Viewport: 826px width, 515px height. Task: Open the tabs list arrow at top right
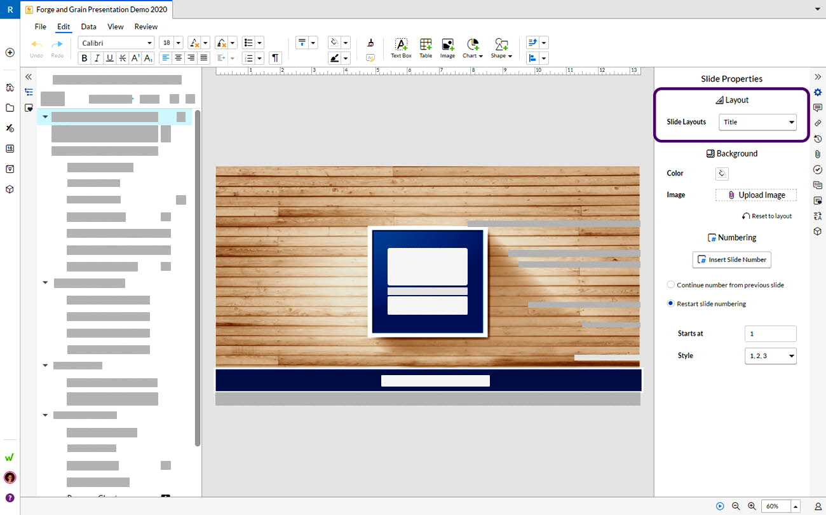(817, 10)
